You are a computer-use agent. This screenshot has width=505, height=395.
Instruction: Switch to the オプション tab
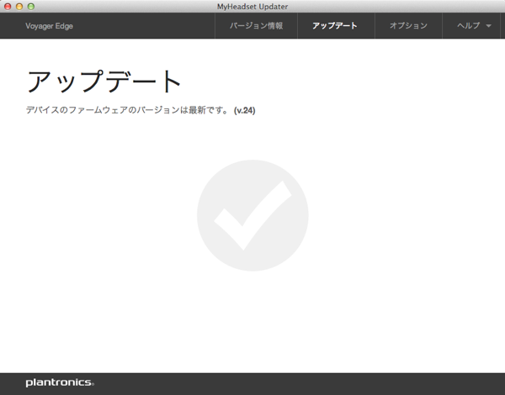408,26
